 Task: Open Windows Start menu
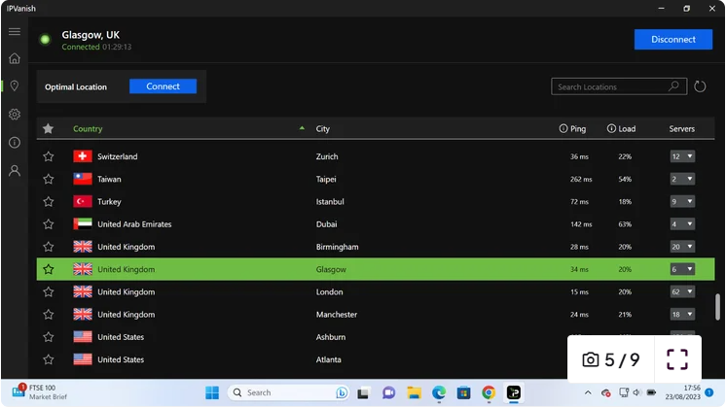pos(212,392)
